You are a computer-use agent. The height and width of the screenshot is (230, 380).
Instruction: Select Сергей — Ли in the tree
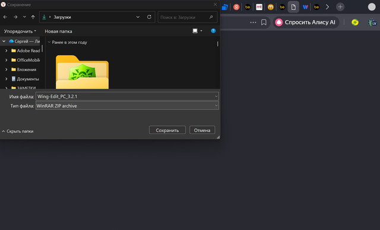24,41
